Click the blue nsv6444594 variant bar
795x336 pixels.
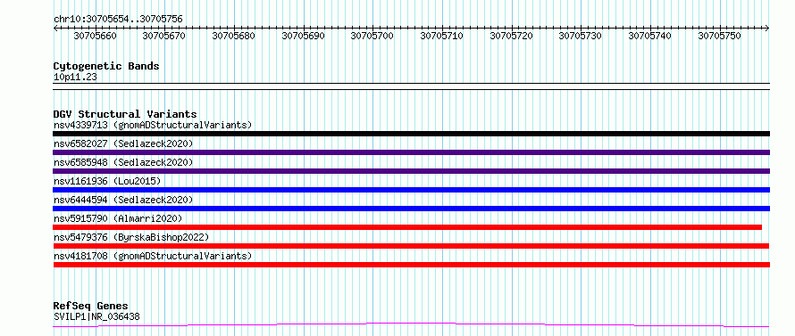(411, 209)
